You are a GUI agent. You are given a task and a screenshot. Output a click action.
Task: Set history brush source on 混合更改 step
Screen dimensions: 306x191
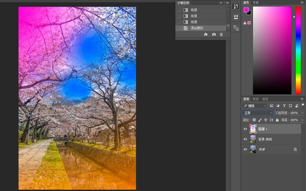coord(178,28)
